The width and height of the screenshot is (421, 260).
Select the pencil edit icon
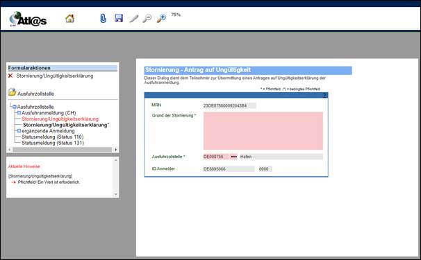133,19
